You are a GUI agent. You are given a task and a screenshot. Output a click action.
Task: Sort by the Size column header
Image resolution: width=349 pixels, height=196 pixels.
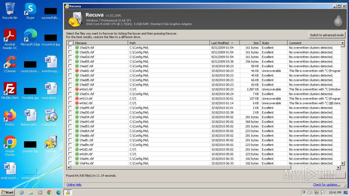click(250, 43)
